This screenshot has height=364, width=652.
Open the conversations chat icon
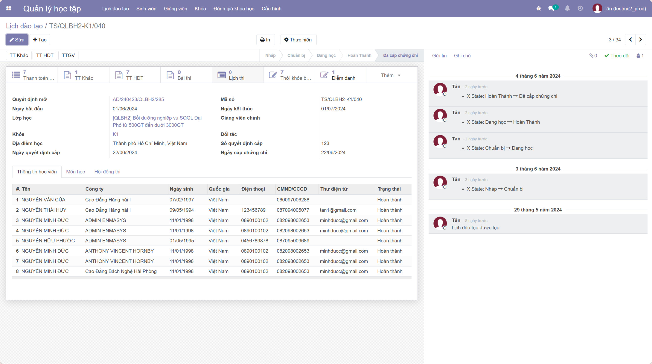pyautogui.click(x=551, y=9)
